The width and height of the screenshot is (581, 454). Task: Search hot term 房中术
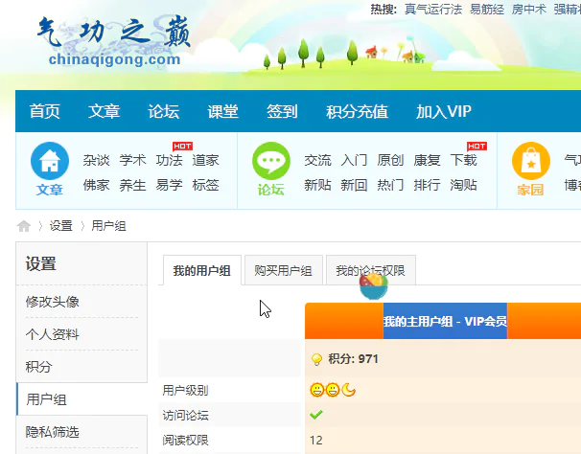click(529, 10)
